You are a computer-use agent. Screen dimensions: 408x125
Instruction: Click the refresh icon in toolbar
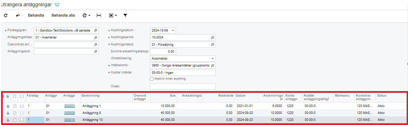click(x=6, y=16)
